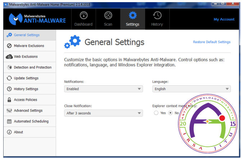This screenshot has height=159, width=242.
Task: Click the Advanced Settings sliders icon
Action: point(9,110)
